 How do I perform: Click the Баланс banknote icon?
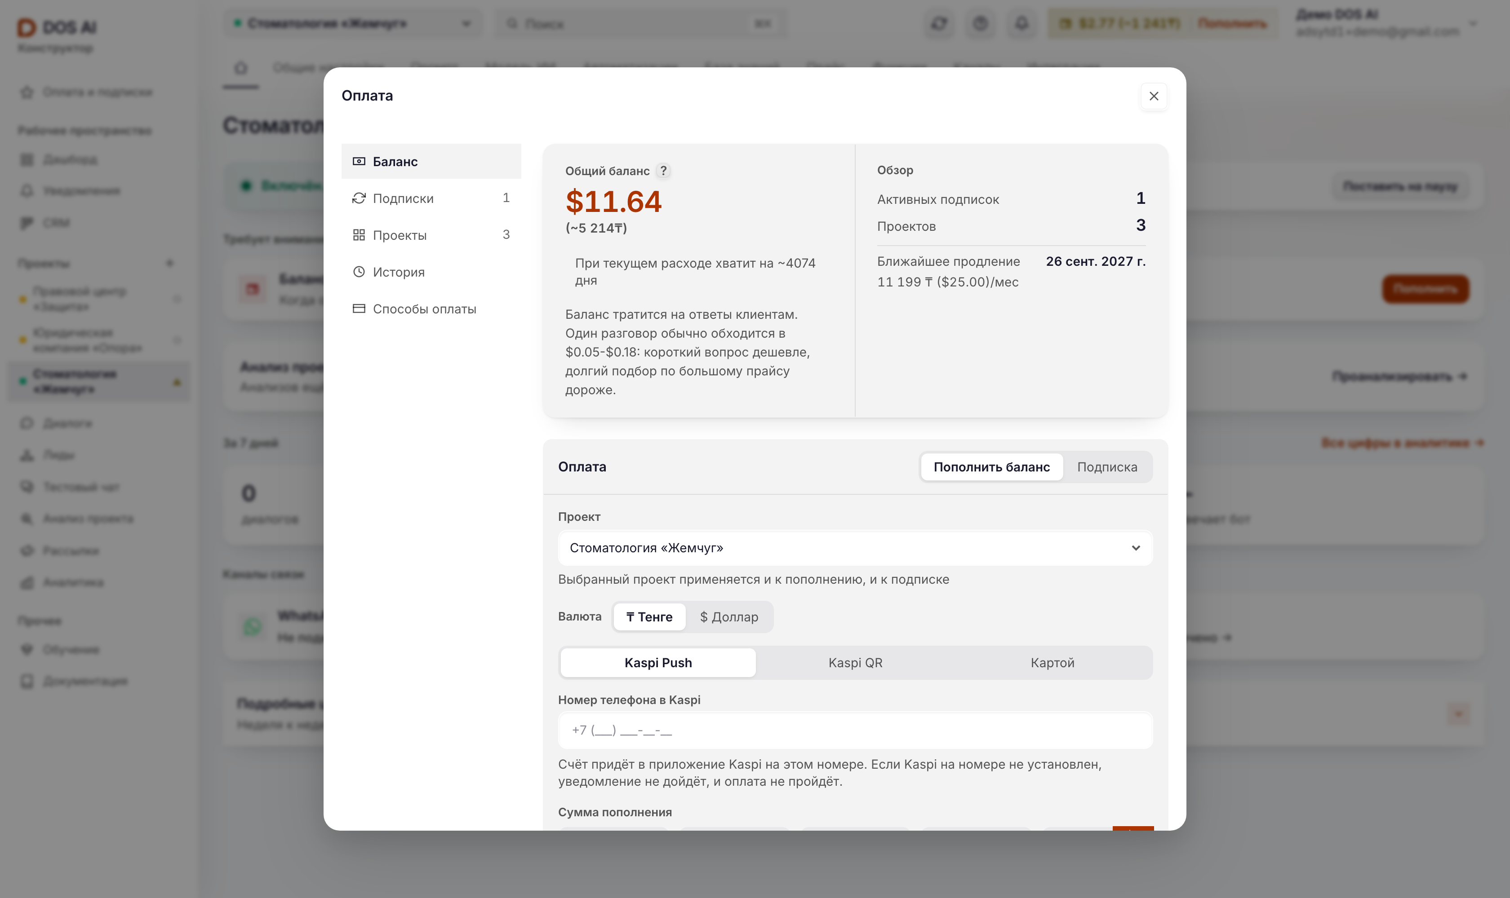tap(359, 162)
